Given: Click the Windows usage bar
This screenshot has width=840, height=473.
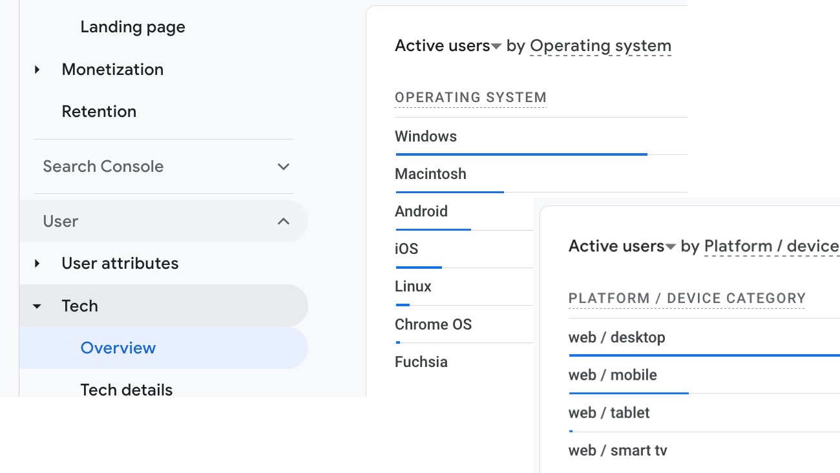Looking at the screenshot, I should pos(521,154).
